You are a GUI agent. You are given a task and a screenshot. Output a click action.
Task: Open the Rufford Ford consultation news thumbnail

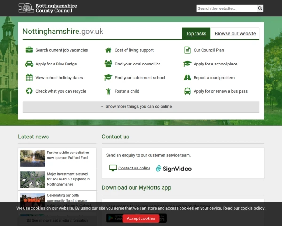pyautogui.click(x=32, y=158)
